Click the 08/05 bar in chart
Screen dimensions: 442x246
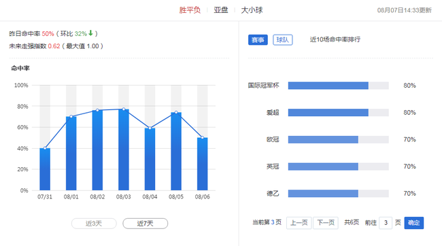(x=176, y=152)
